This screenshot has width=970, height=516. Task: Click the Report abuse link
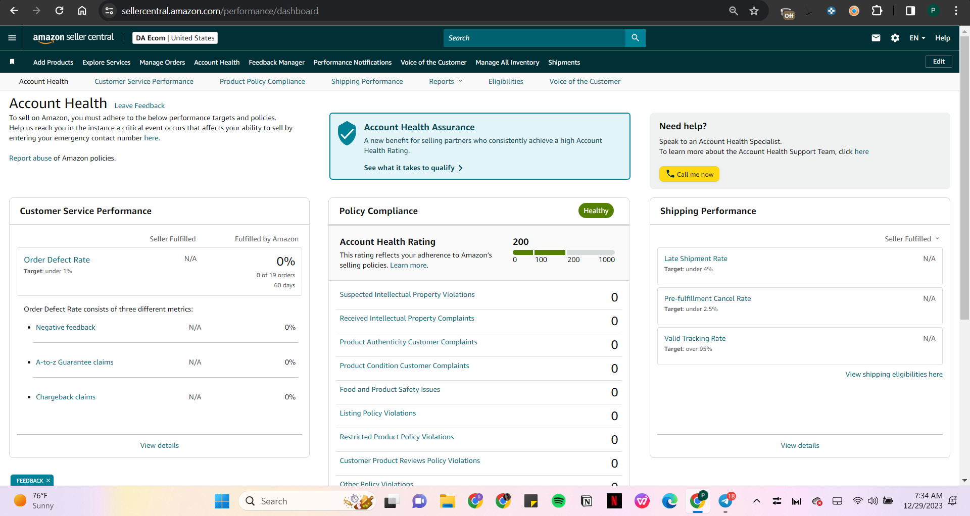coord(30,158)
